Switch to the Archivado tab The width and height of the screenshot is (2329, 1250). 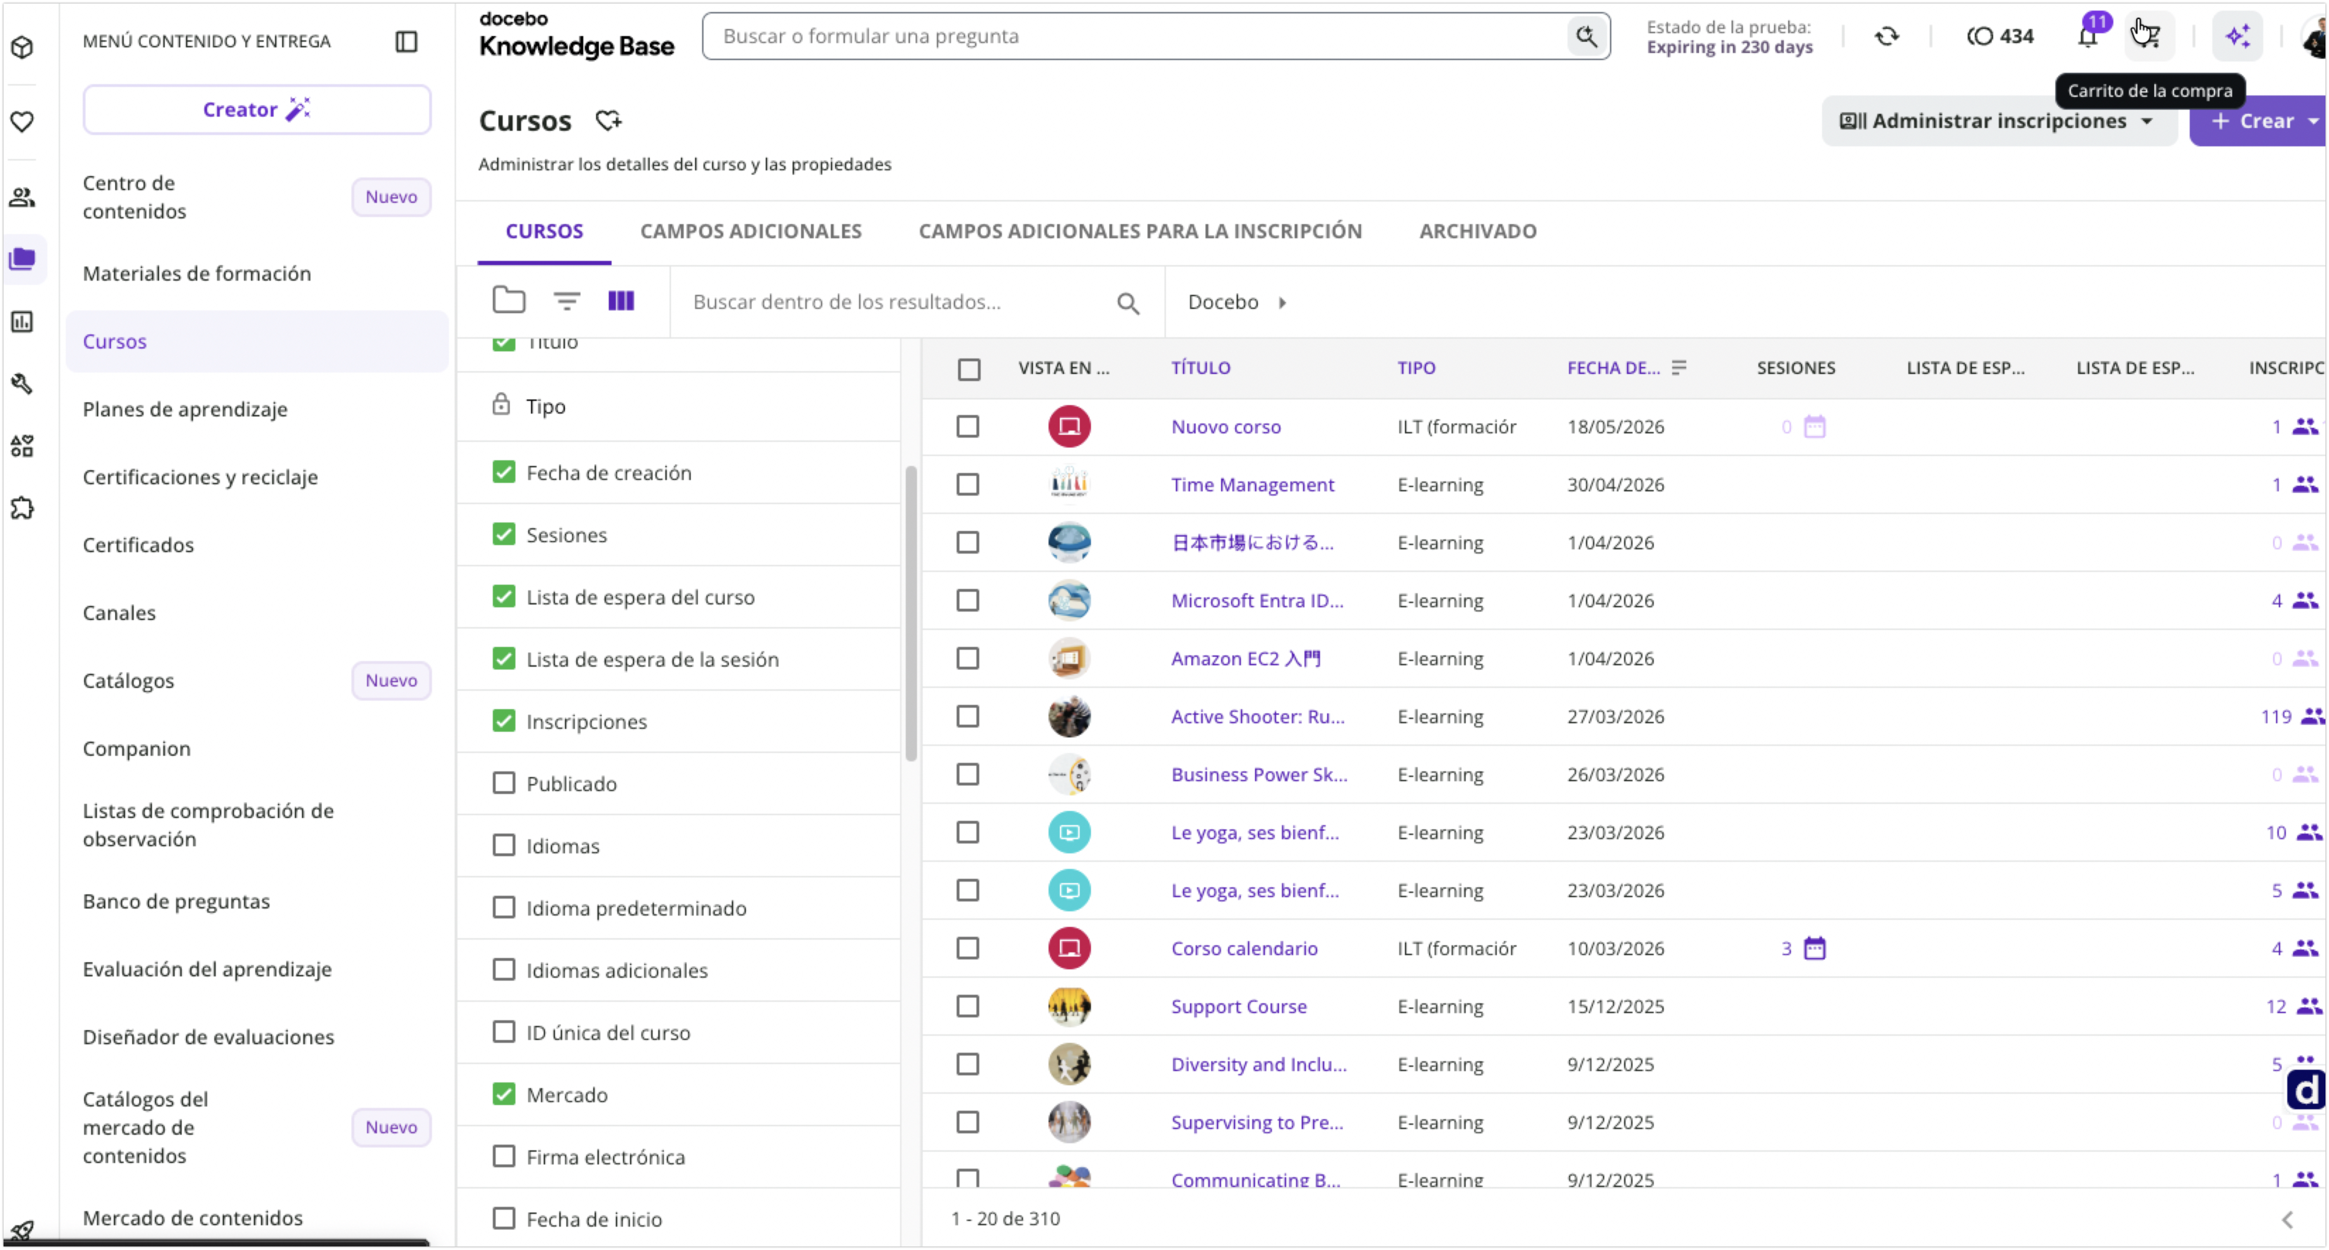(x=1477, y=232)
